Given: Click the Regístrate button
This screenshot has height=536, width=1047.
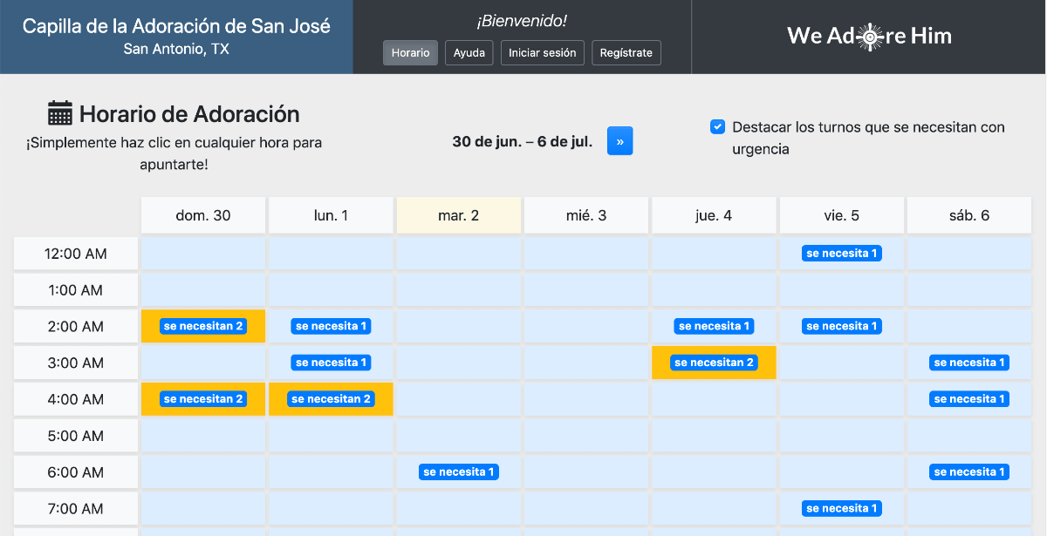Looking at the screenshot, I should click(x=626, y=52).
